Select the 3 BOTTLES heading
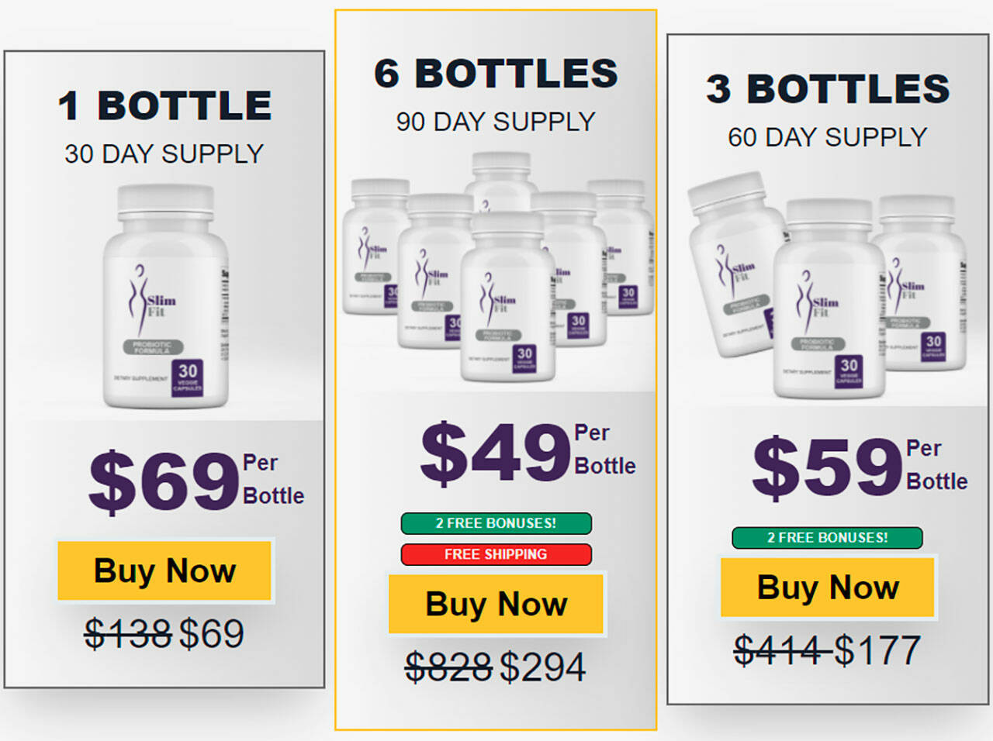The image size is (993, 741). pos(828,88)
